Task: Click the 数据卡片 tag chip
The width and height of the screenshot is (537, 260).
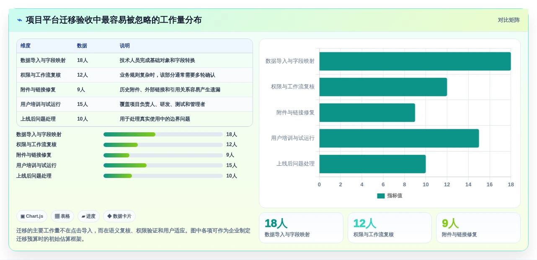Action: coord(119,216)
